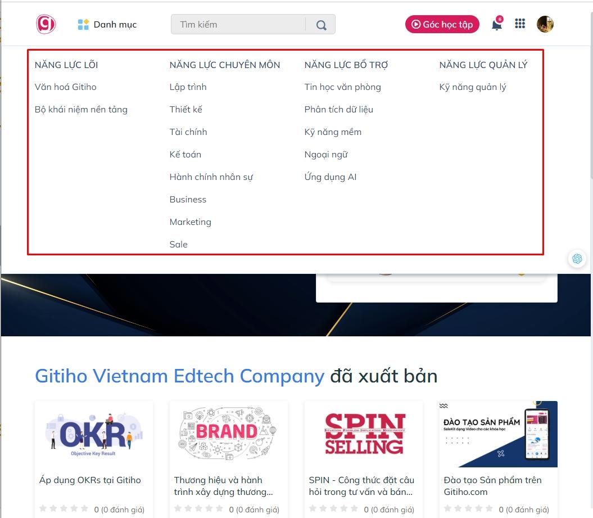The image size is (593, 518).
Task: Open Kỹ năng mềm category
Action: point(333,132)
